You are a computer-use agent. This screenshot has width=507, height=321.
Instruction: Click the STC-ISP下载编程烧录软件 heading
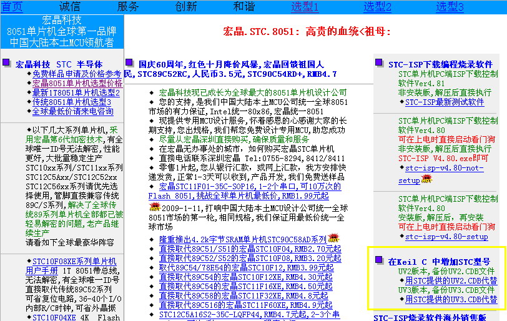(x=440, y=64)
